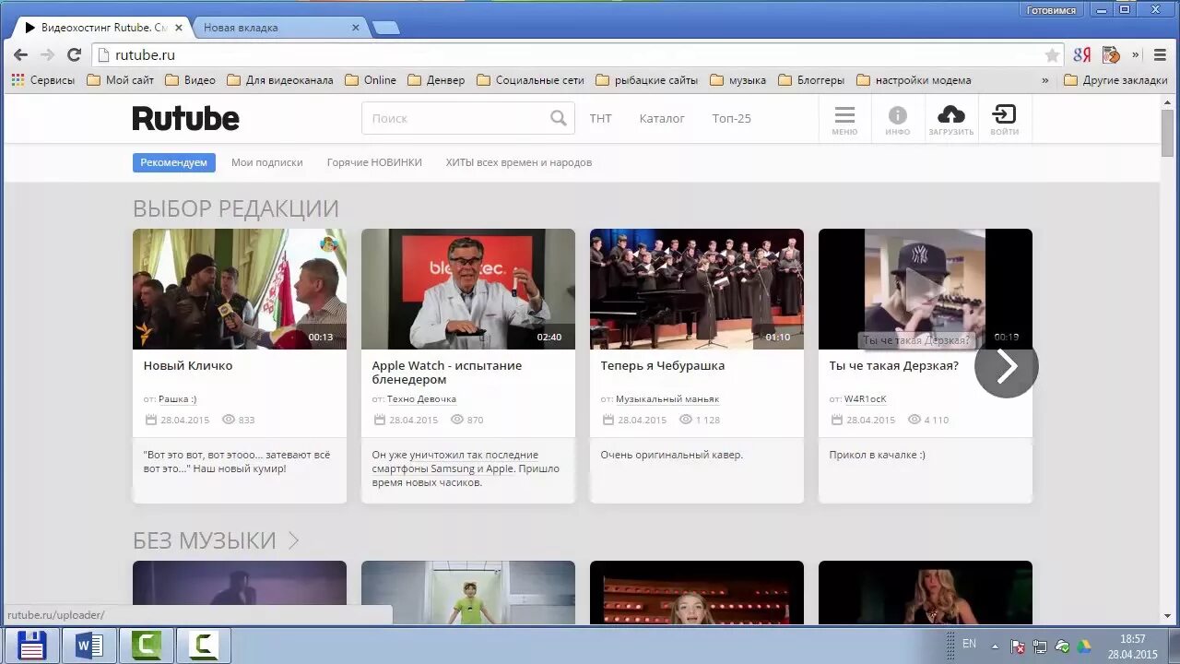
Task: Open Online bookmarks folder
Action: [371, 80]
